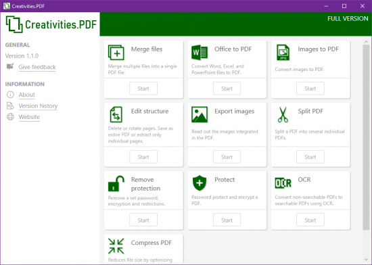Start the Split PDF tool
Screen dimensions: 372x265
point(310,157)
